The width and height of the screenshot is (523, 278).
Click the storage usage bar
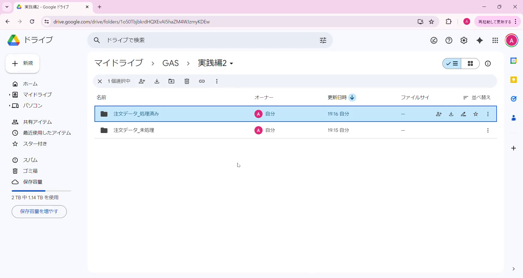(x=41, y=191)
